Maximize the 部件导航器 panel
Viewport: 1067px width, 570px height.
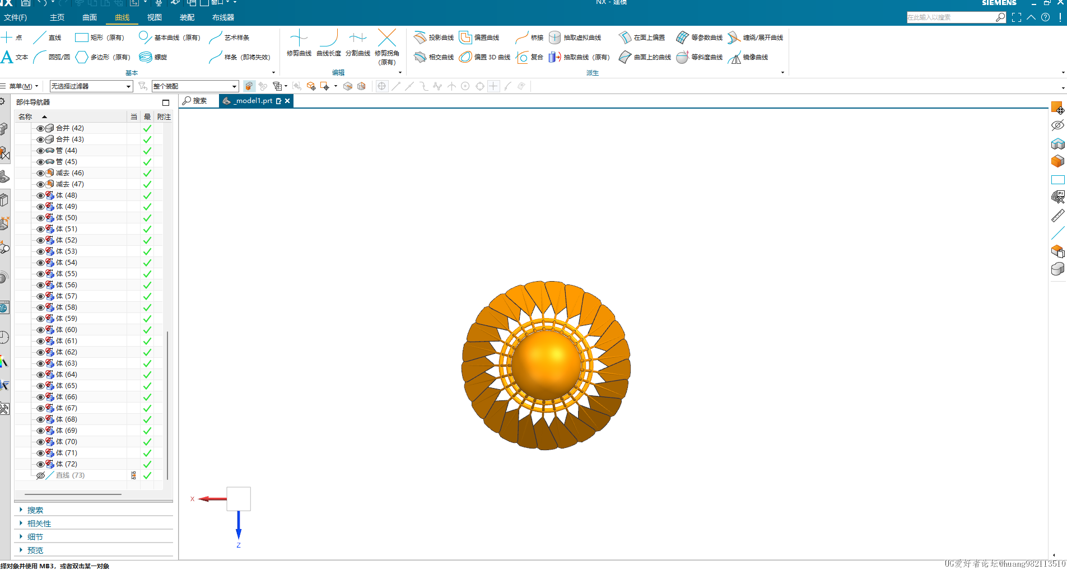tap(166, 102)
